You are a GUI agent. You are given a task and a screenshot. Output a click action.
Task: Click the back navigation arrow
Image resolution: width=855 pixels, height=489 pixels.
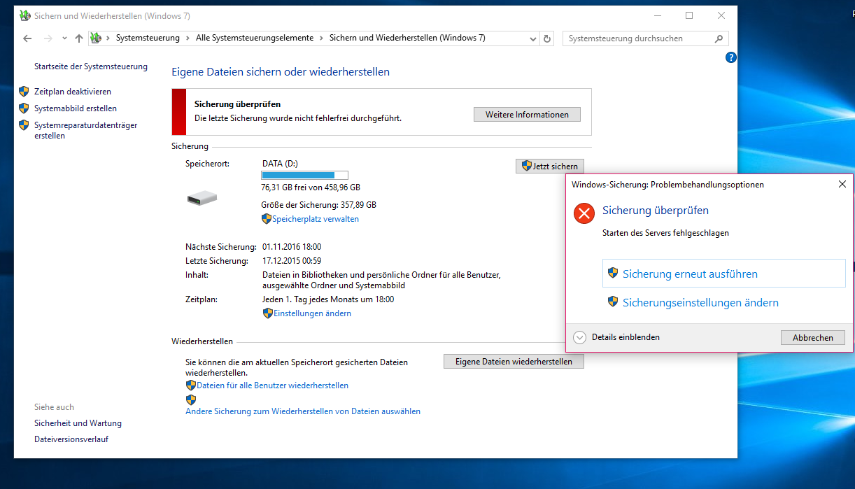tap(27, 38)
